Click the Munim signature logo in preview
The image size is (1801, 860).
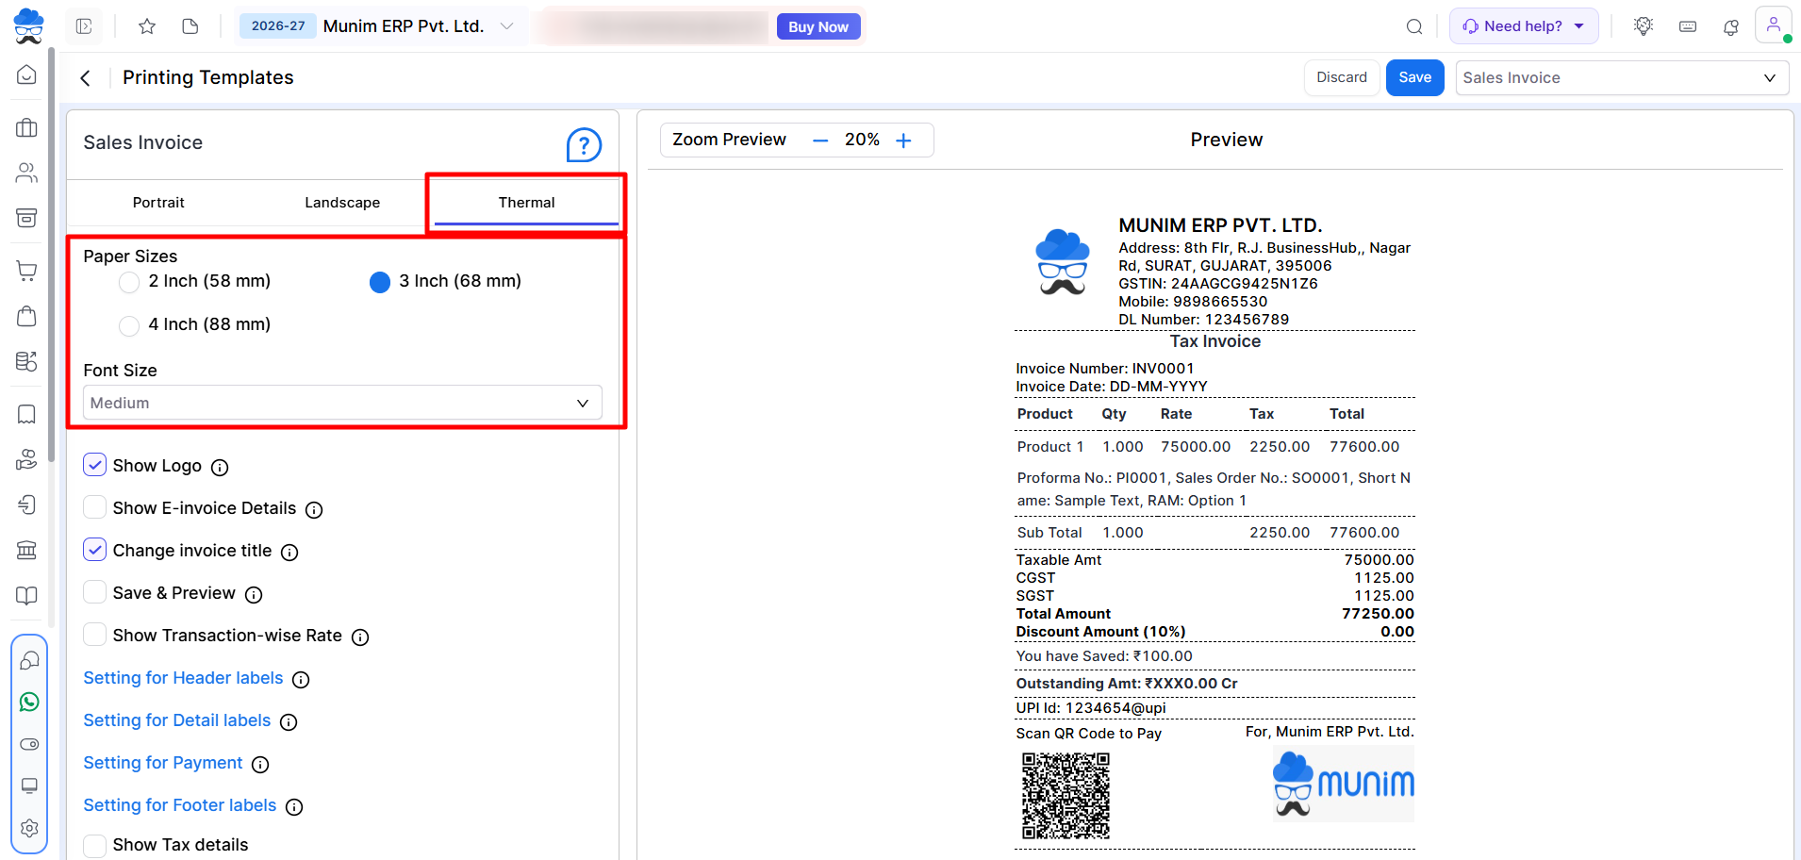point(1344,784)
